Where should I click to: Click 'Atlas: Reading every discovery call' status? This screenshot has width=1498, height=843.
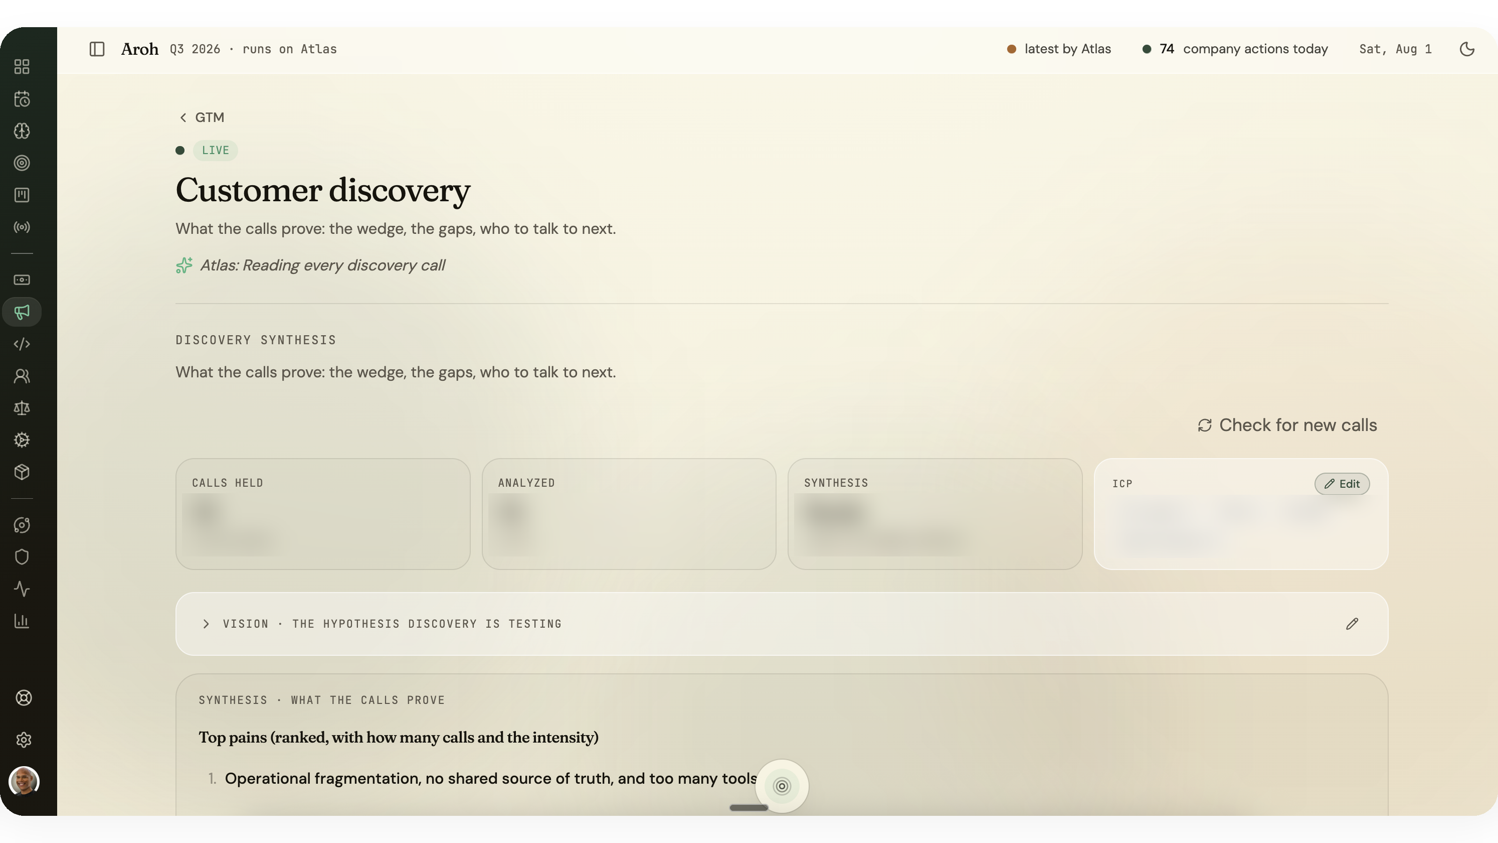(322, 265)
